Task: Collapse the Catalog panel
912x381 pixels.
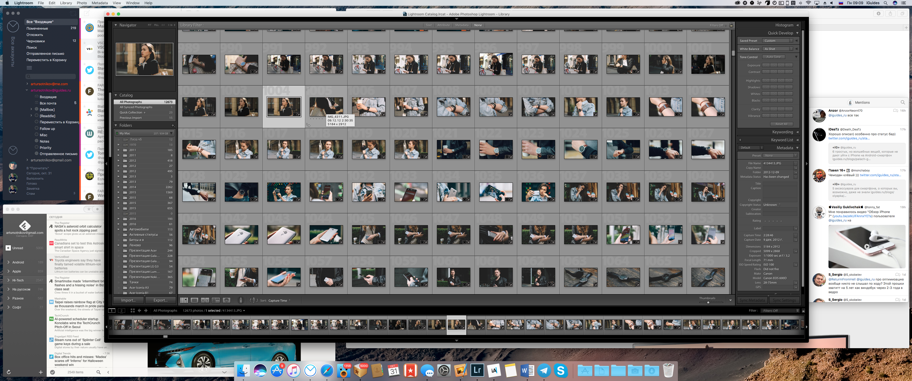Action: tap(116, 95)
